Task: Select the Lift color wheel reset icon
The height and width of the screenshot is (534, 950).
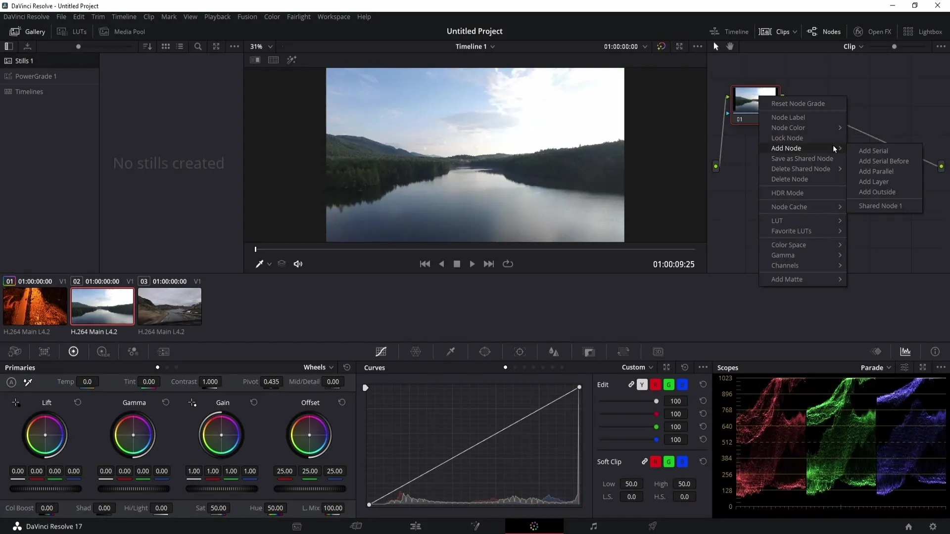Action: 77,402
